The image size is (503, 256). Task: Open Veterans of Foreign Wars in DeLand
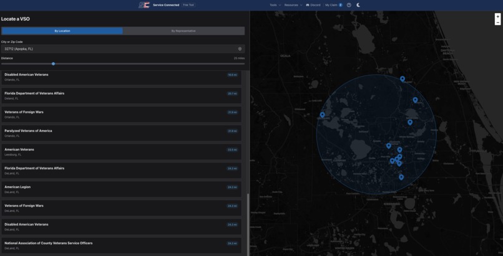pyautogui.click(x=121, y=208)
